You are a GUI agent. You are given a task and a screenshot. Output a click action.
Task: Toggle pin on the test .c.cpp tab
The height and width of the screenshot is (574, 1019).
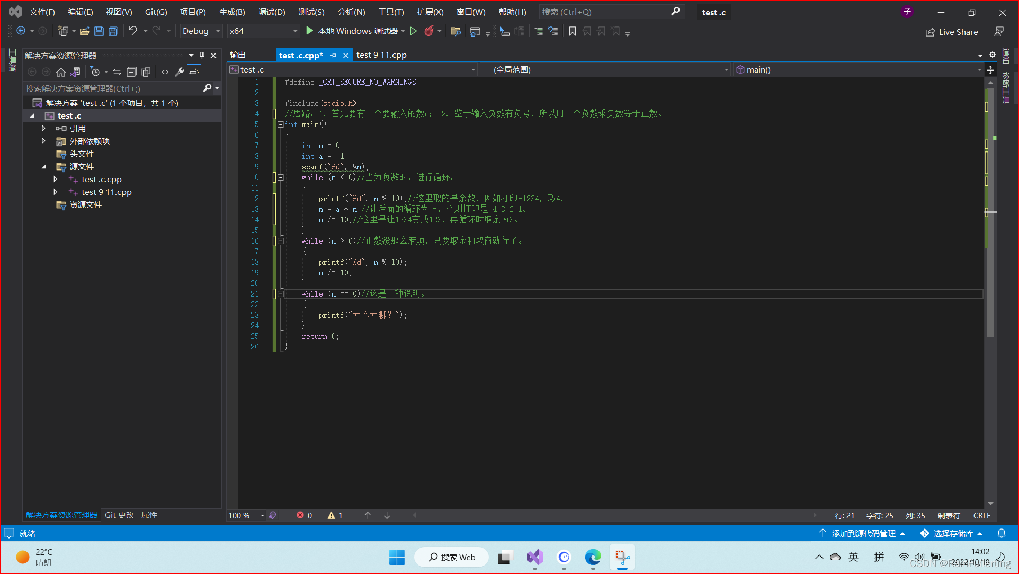[333, 55]
